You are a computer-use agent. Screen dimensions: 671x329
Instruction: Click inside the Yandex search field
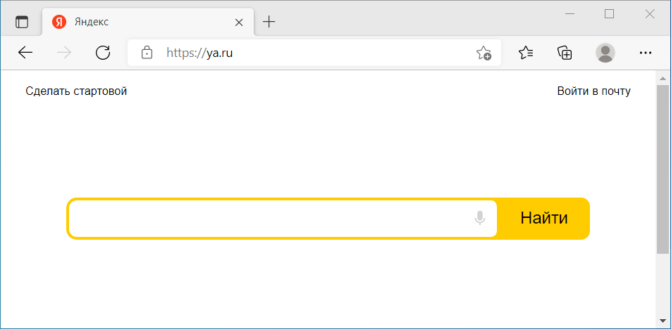(x=269, y=219)
